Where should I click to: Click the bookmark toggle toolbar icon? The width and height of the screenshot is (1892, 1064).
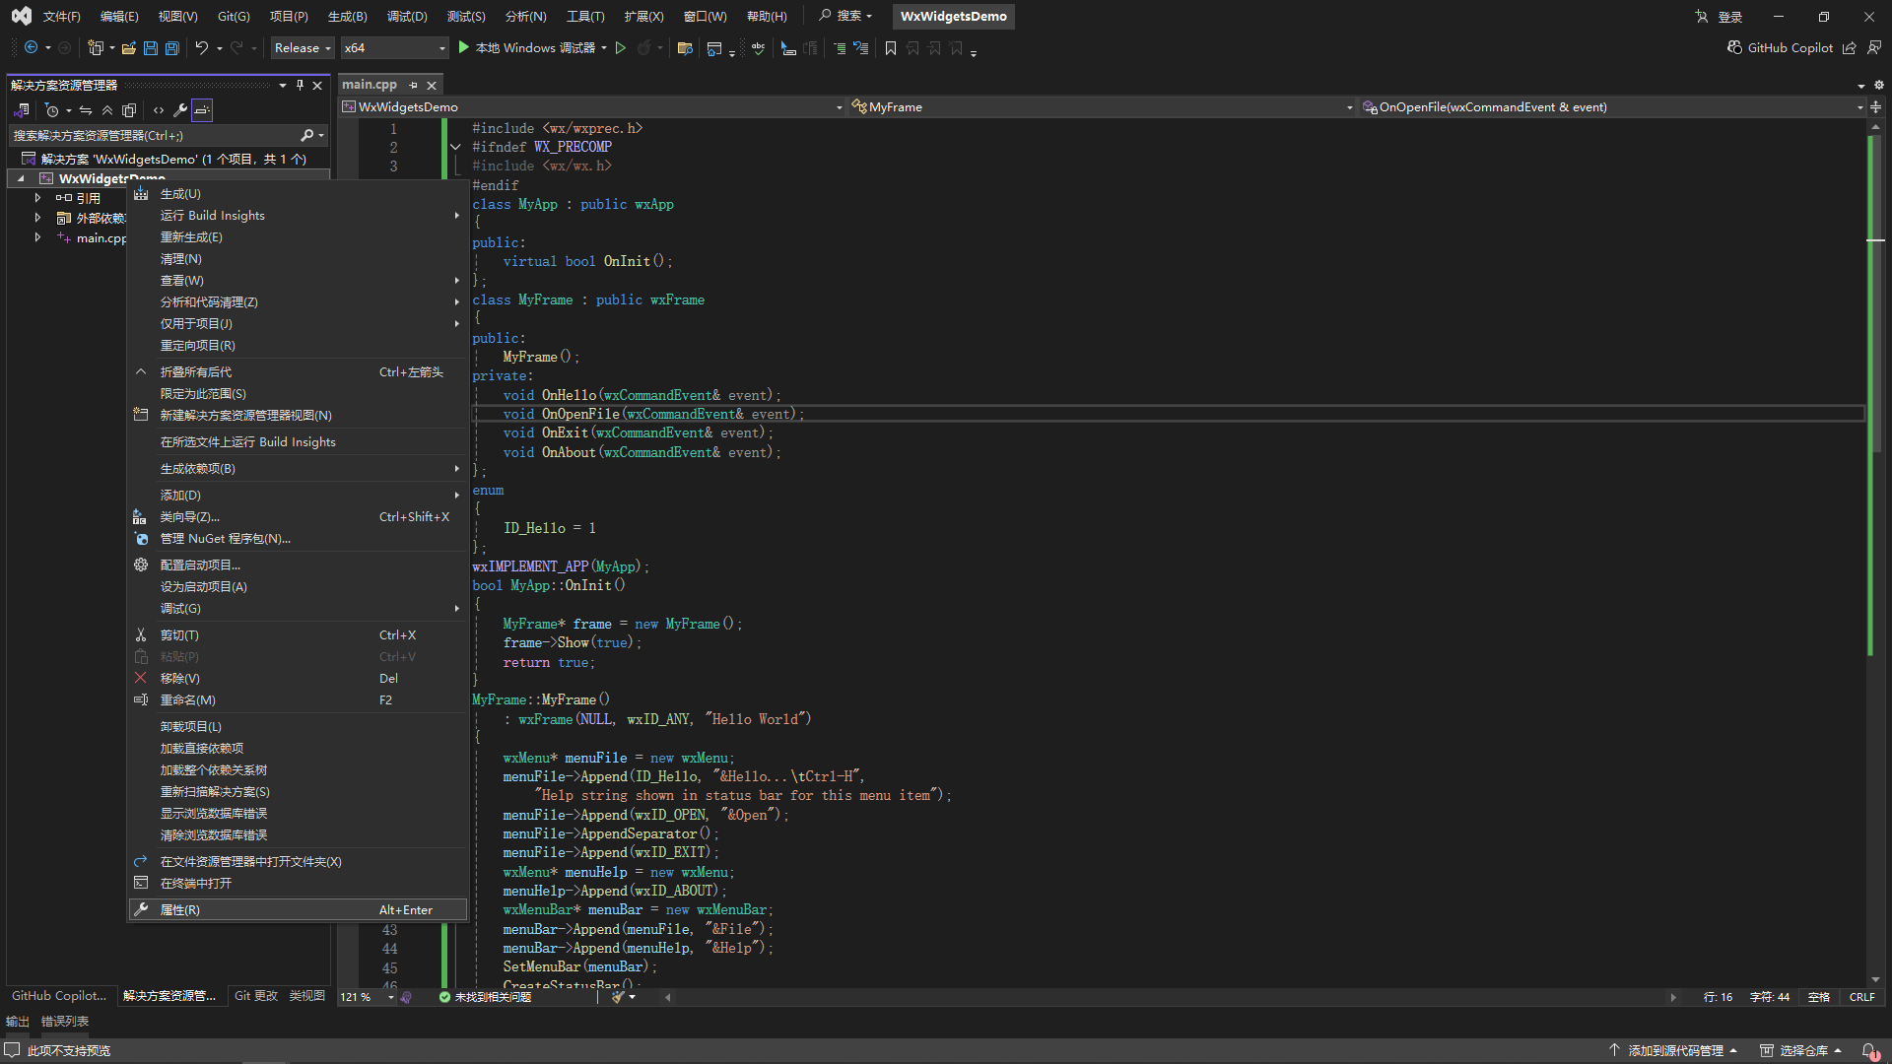tap(891, 48)
